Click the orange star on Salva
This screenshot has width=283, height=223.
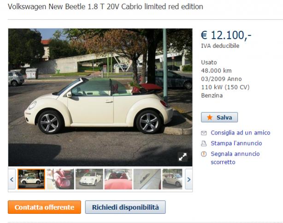tap(210, 117)
